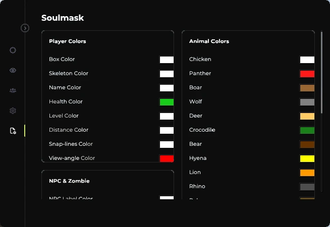Open the players group sidebar icon

pos(13,90)
